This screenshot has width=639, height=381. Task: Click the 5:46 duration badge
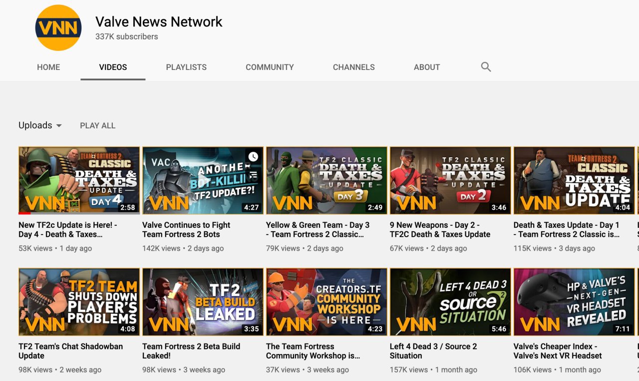499,329
